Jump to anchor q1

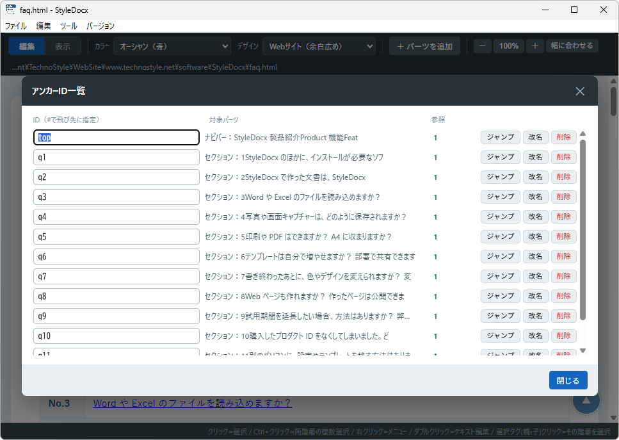[500, 157]
